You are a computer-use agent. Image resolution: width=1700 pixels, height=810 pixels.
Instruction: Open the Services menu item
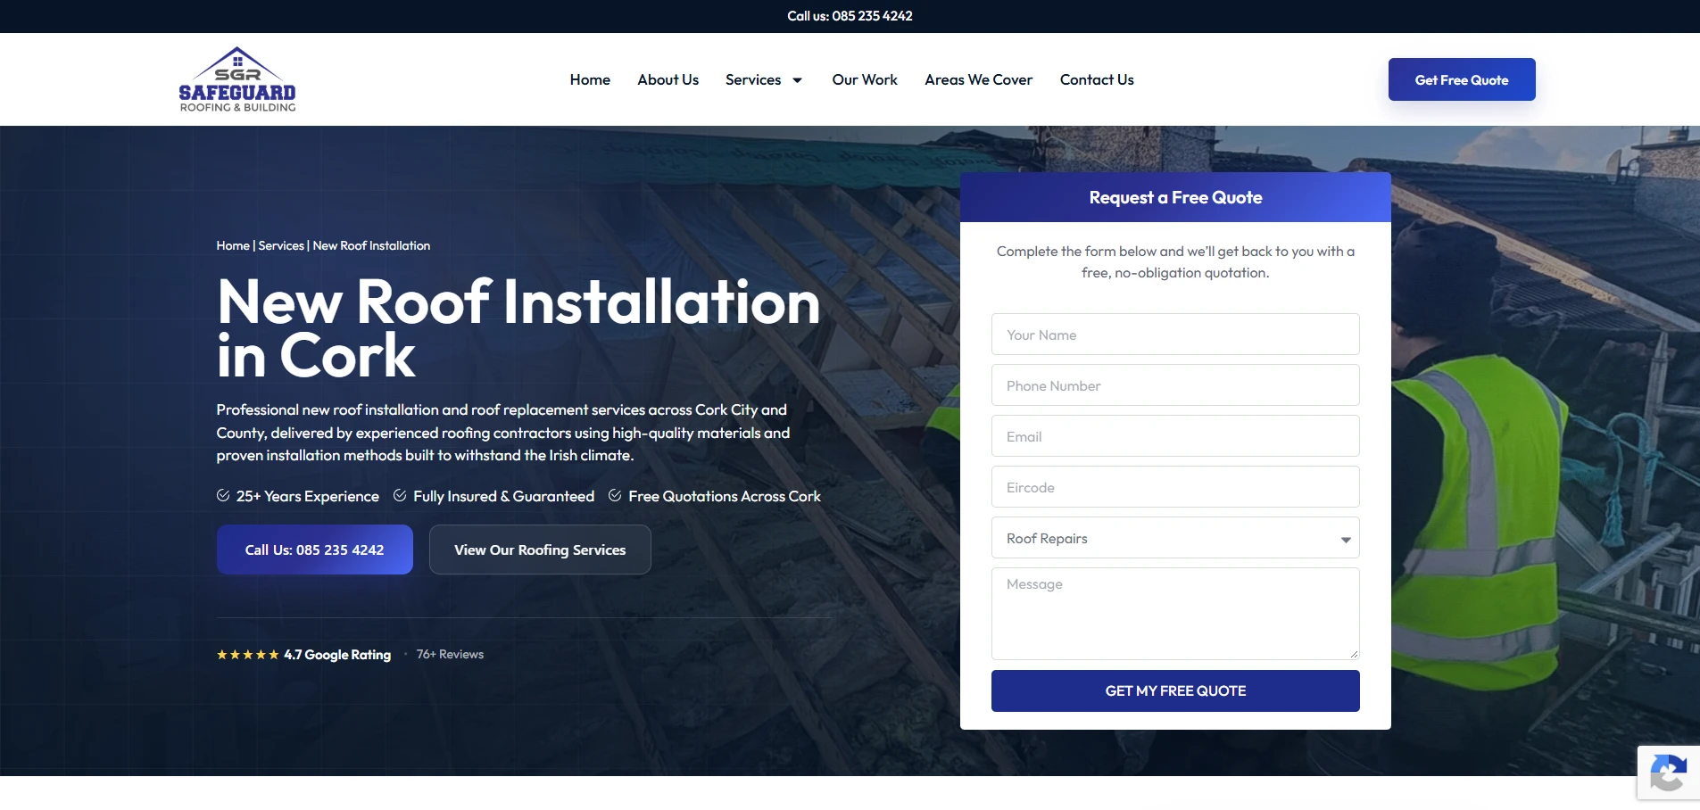click(753, 79)
